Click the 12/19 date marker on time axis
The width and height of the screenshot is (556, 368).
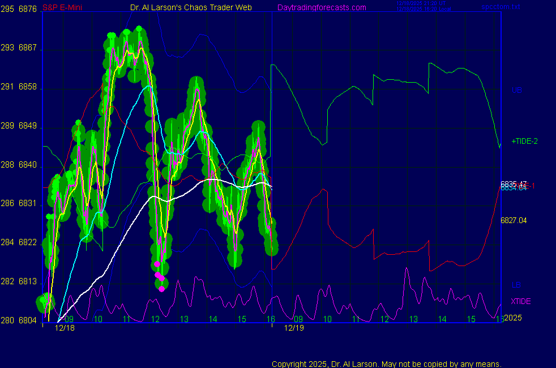point(294,328)
